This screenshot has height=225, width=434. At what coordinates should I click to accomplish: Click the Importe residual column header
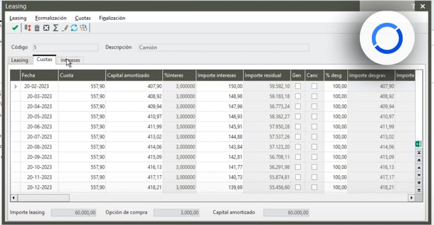tap(267, 75)
